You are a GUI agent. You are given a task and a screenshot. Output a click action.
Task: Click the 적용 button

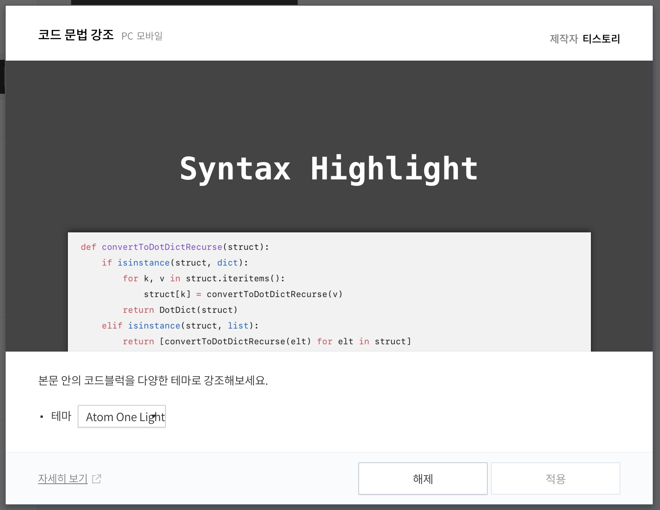tap(556, 478)
